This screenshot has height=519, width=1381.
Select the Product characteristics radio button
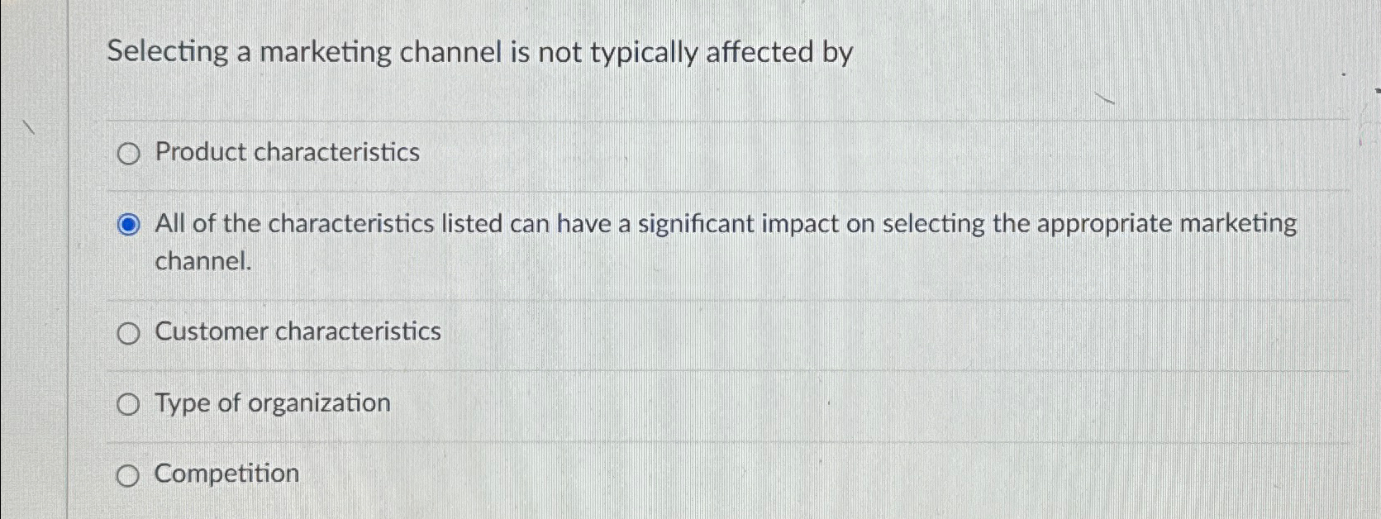click(128, 154)
